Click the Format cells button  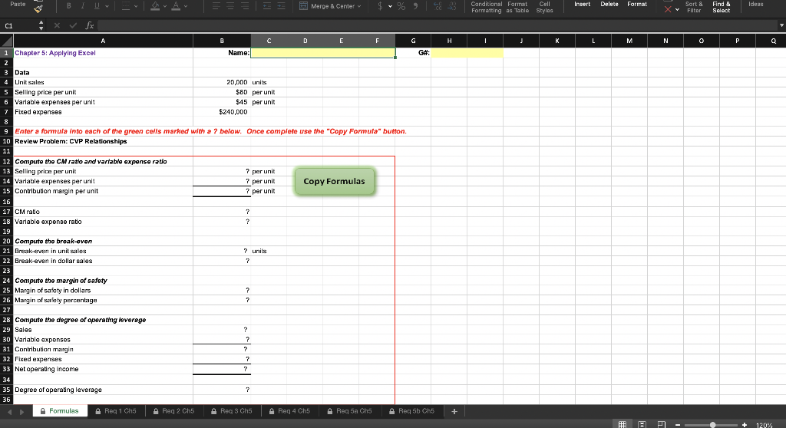[637, 4]
